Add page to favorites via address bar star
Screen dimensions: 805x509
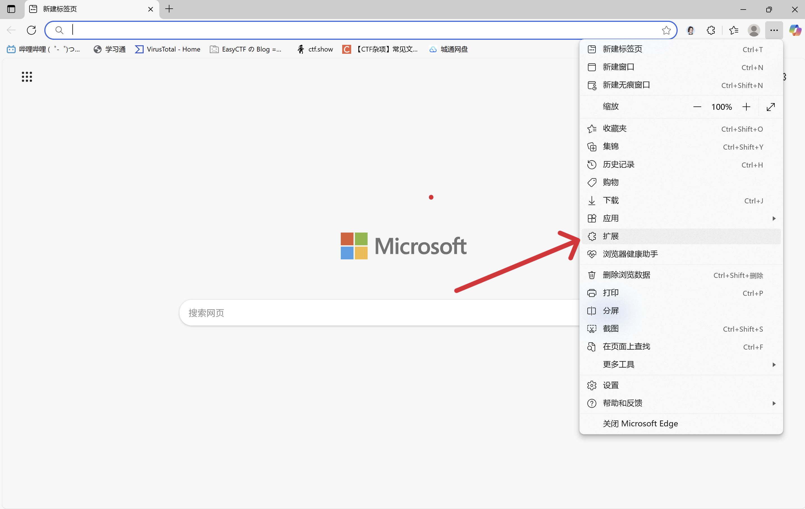666,30
